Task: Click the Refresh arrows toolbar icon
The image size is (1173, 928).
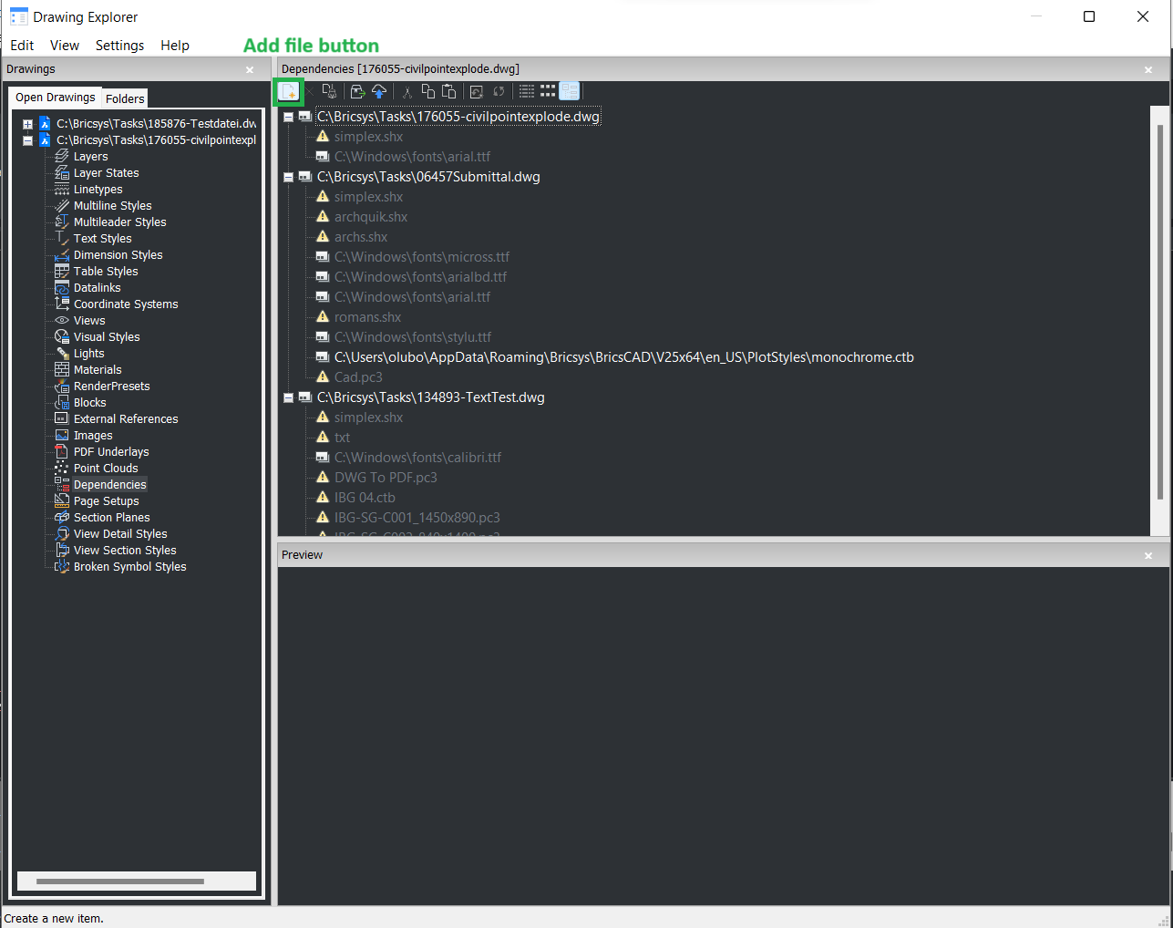Action: tap(499, 91)
